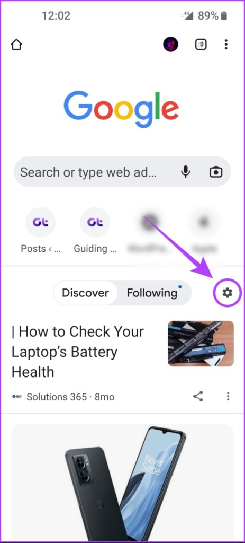This screenshot has height=543, width=245.
Task: Open Google Lens camera search icon
Action: (216, 172)
